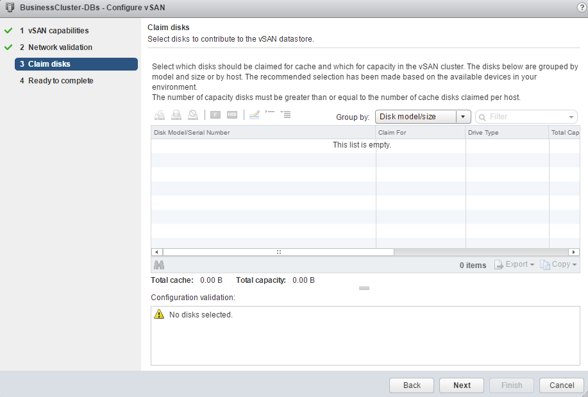The width and height of the screenshot is (588, 397).
Task: Select step 2 Network validation
Action: pyautogui.click(x=60, y=47)
